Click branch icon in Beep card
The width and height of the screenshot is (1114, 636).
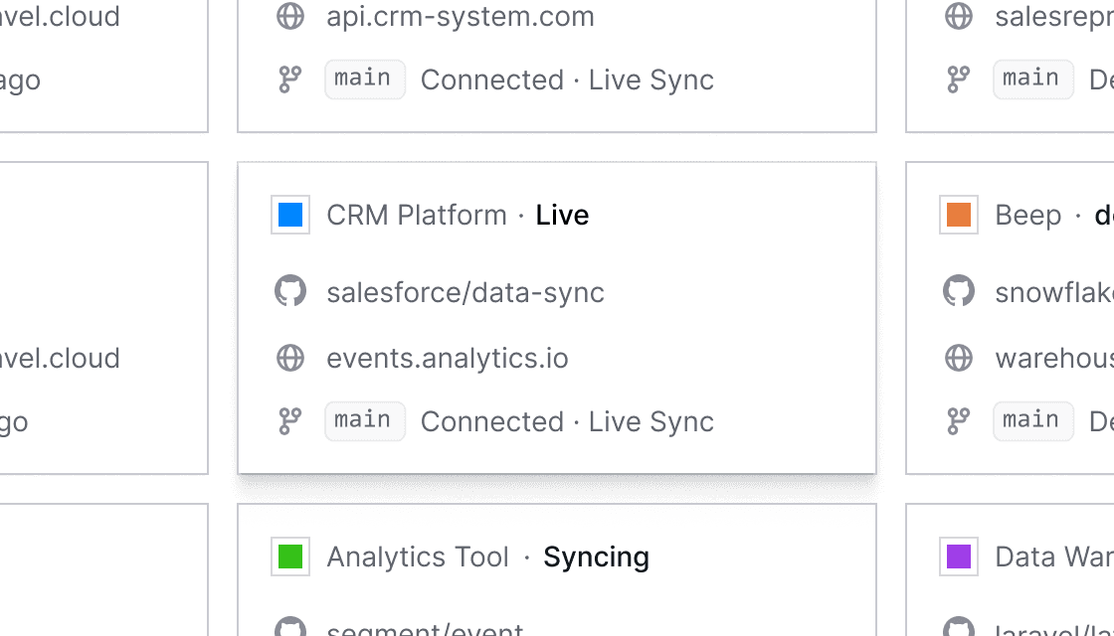[959, 421]
